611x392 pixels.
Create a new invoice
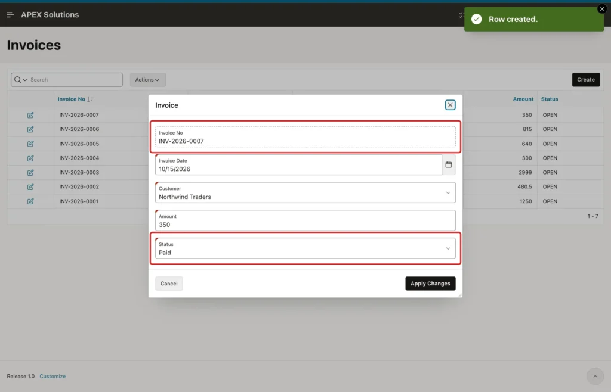pos(586,80)
